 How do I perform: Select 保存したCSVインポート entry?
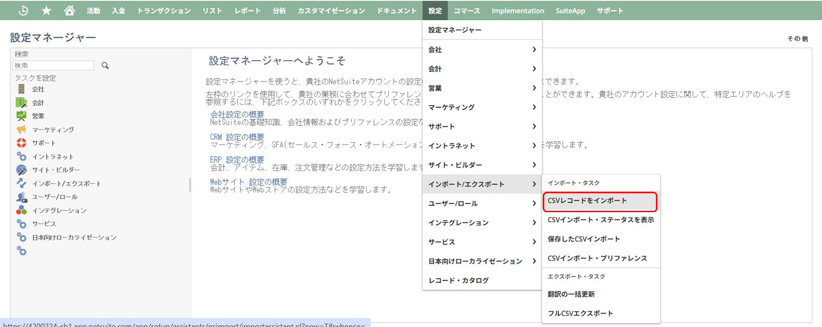601,239
